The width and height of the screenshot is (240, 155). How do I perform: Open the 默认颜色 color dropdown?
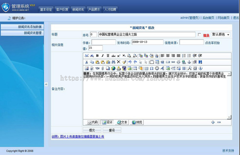pos(220,34)
